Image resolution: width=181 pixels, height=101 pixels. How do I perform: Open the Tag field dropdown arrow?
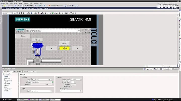tap(49, 80)
